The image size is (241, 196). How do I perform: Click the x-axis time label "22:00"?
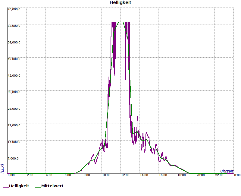pos(219,175)
